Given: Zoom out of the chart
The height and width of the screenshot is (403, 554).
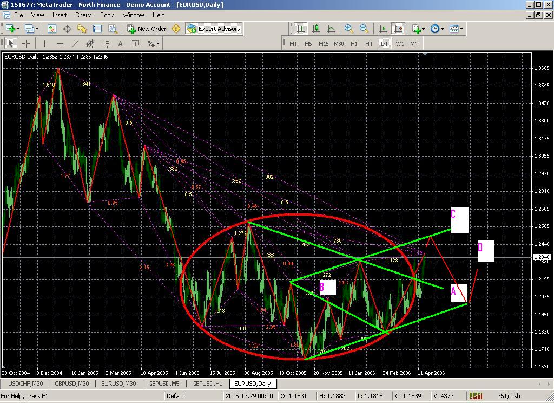Looking at the screenshot, I should pyautogui.click(x=364, y=29).
